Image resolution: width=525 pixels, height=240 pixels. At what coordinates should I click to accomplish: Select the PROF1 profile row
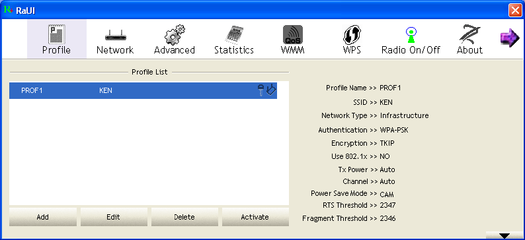(143, 90)
